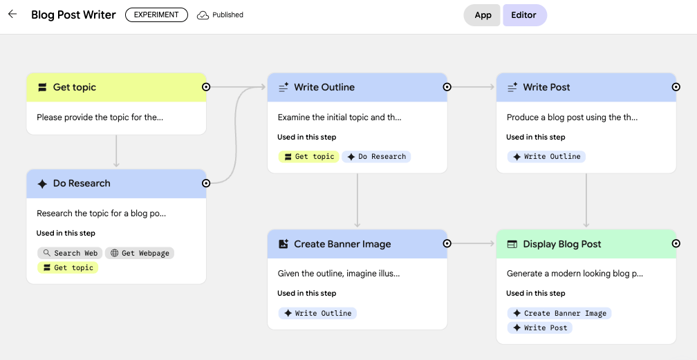This screenshot has height=360, width=697.
Task: Click the cloud Published status icon
Action: click(203, 15)
